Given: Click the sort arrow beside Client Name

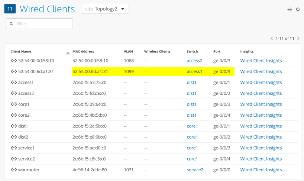Looking at the screenshot, I should tap(68, 54).
